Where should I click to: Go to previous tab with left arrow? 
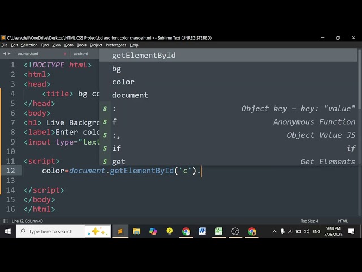(x=5, y=54)
